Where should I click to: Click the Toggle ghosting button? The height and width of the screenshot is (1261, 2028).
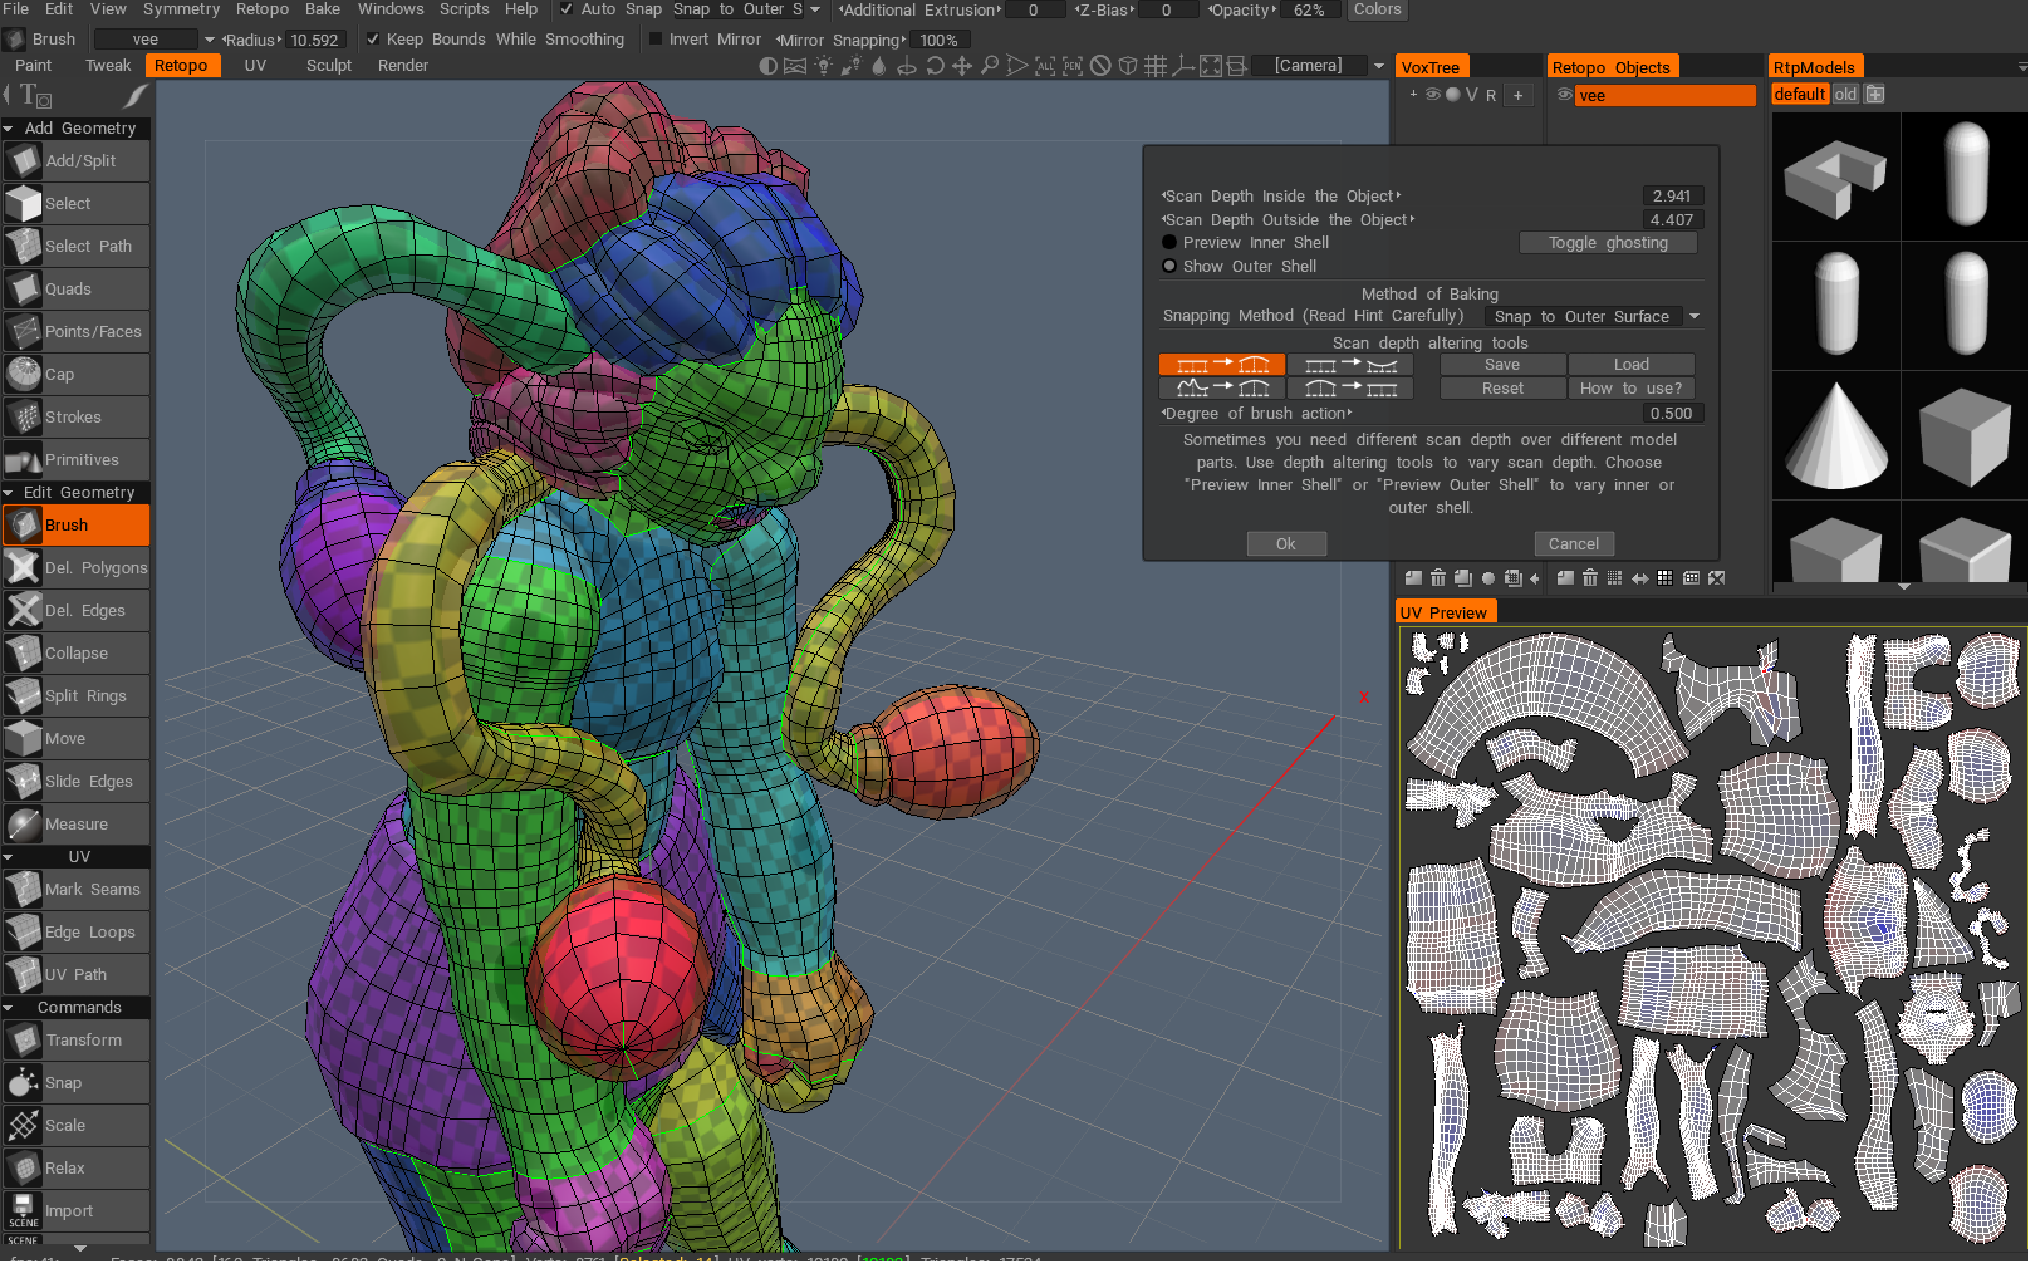(x=1607, y=242)
